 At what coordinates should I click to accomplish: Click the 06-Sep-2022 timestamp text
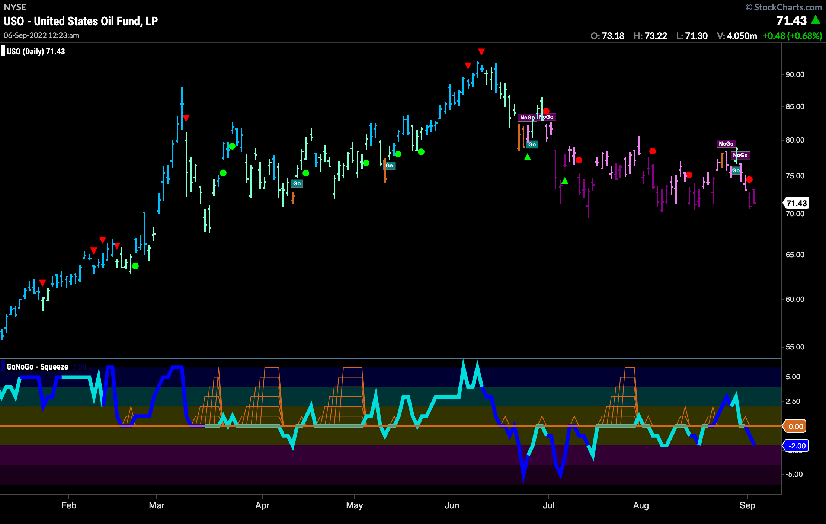point(41,35)
